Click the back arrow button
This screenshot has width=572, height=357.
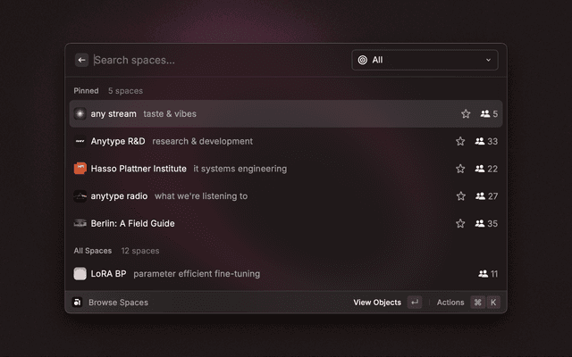point(81,60)
